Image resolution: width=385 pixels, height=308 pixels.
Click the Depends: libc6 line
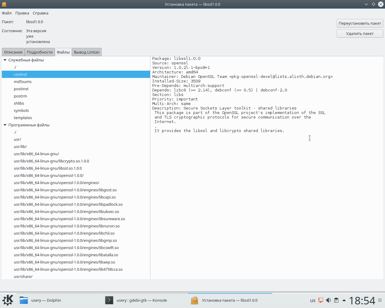click(220, 90)
